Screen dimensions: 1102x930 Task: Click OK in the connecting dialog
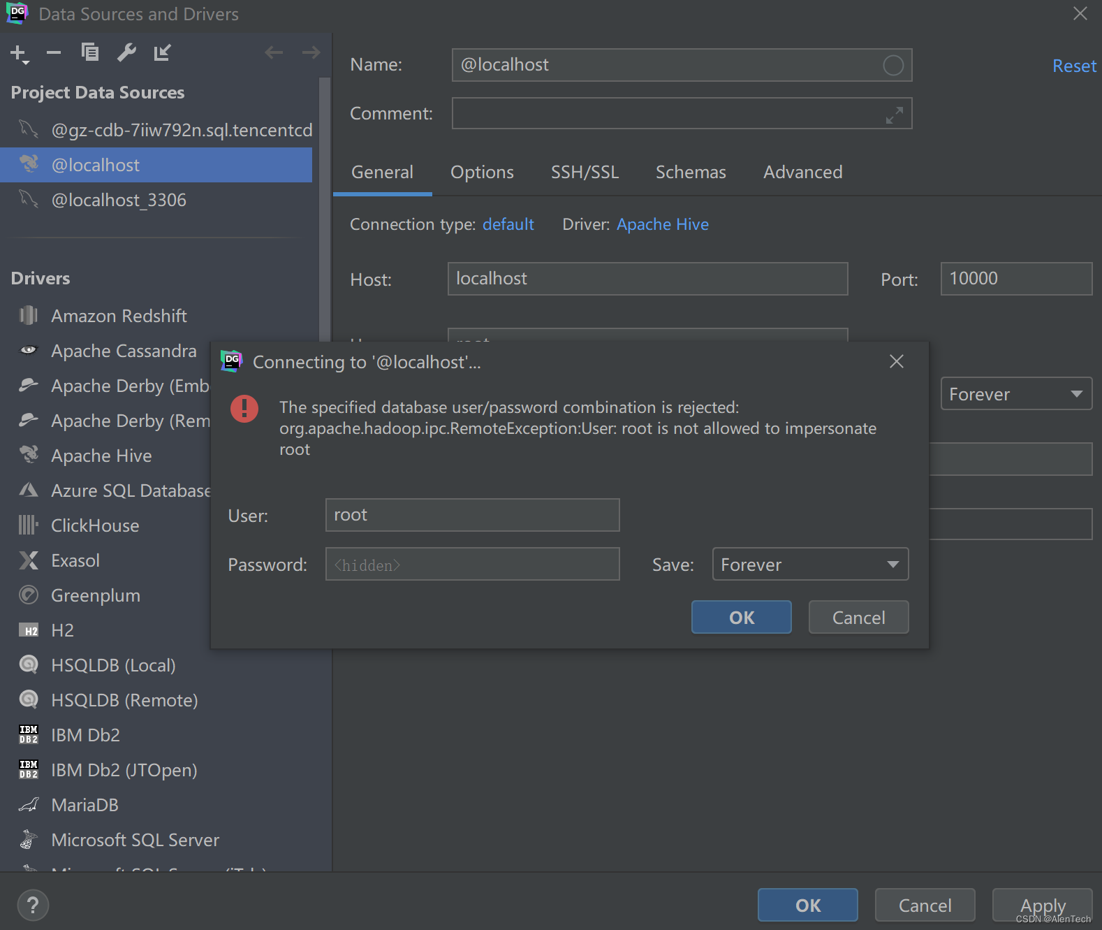(741, 617)
